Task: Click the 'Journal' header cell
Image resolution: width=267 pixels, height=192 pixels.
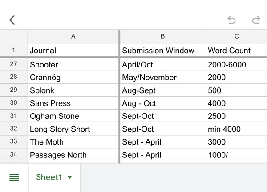Action: pos(73,51)
